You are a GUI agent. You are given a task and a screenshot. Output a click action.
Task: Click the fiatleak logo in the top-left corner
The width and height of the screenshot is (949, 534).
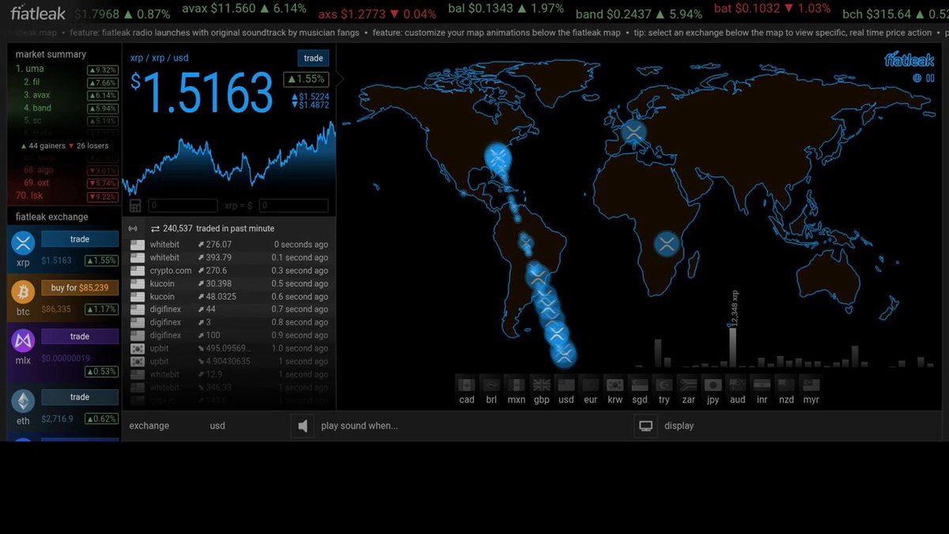click(x=38, y=13)
